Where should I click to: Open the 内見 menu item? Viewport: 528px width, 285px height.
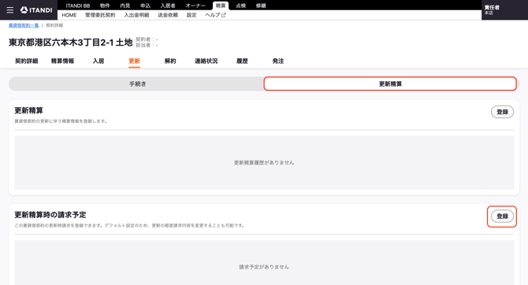125,6
